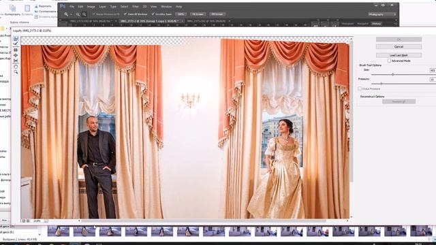
Task: Open the Layer menu
Action: coord(103,6)
